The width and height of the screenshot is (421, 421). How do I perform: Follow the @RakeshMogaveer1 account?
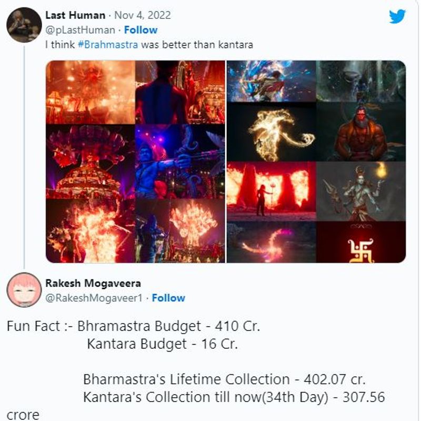(168, 298)
